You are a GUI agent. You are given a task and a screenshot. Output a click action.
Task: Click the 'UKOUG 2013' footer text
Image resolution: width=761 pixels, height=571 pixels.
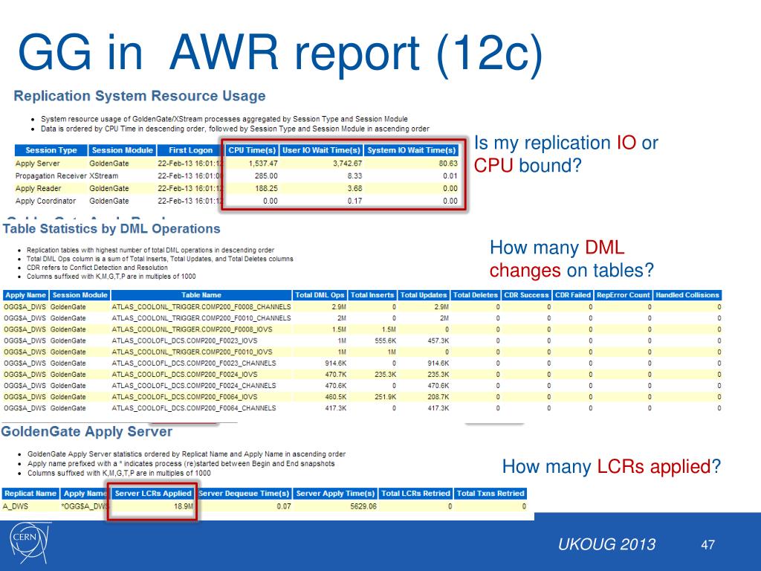point(606,544)
